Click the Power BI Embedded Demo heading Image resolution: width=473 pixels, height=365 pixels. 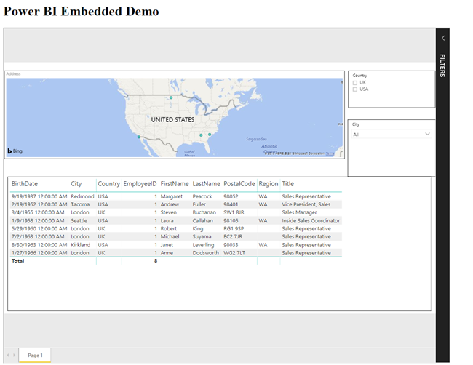point(81,11)
